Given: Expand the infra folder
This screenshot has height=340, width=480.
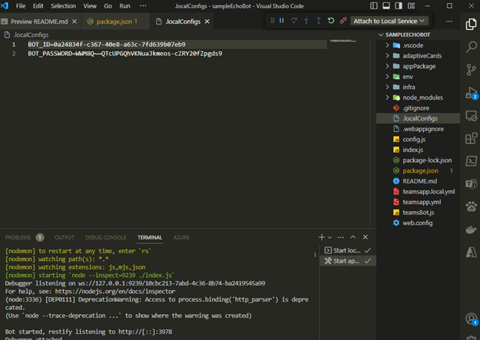Looking at the screenshot, I should [418, 87].
